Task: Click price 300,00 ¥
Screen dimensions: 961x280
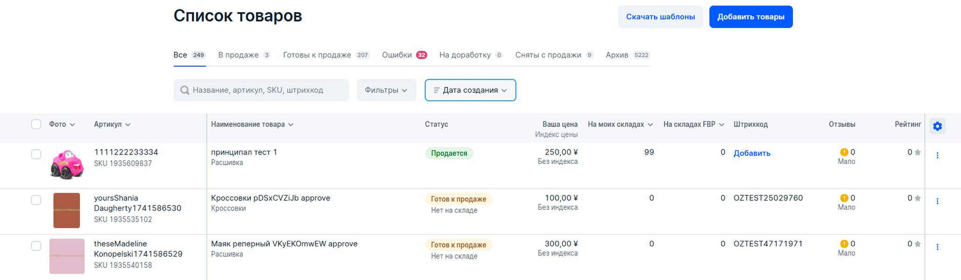Action: tap(561, 244)
